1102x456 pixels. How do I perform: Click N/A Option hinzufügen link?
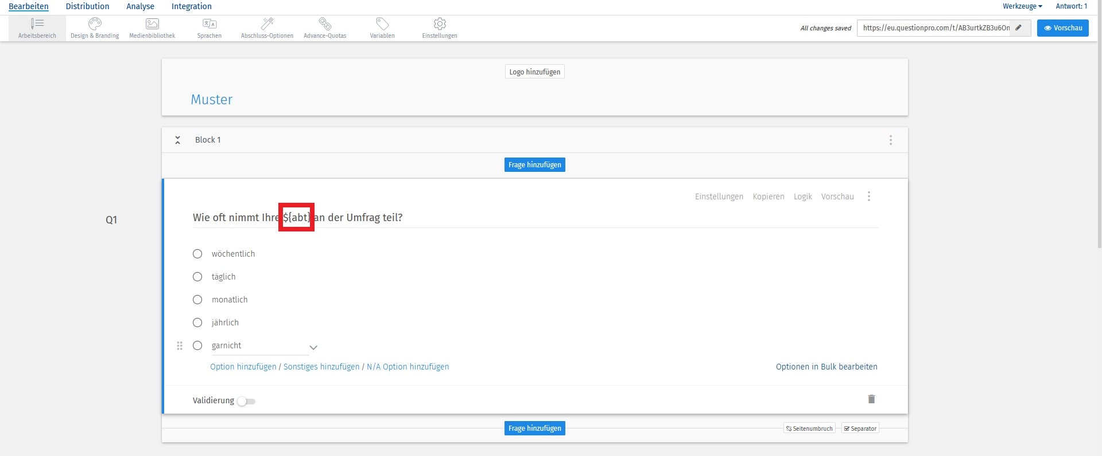click(x=408, y=367)
